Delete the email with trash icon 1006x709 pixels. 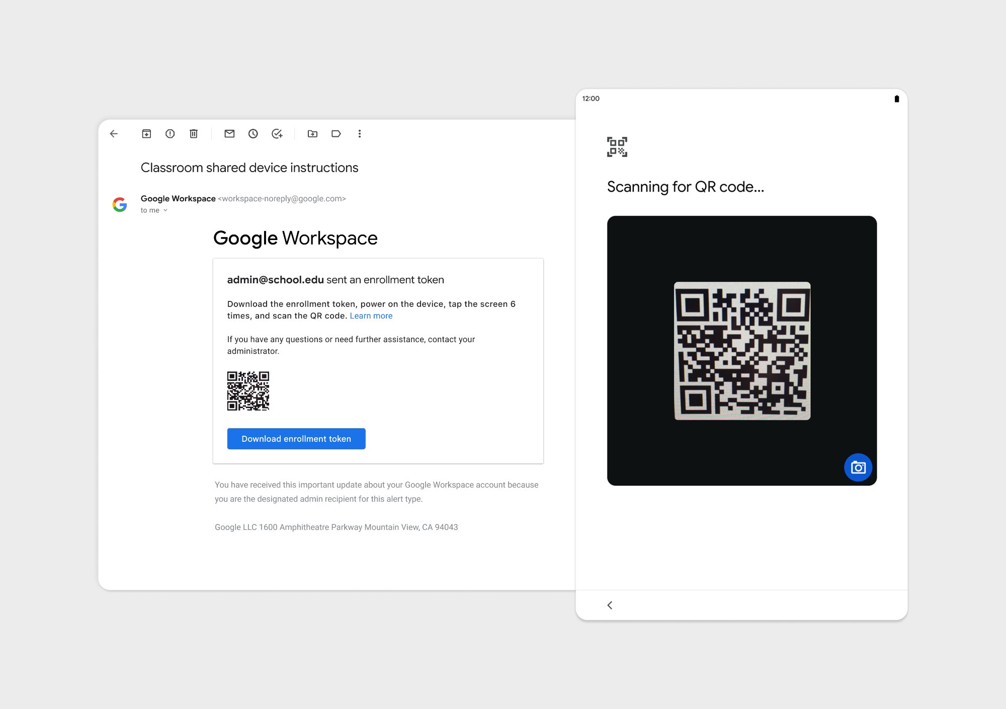[194, 134]
